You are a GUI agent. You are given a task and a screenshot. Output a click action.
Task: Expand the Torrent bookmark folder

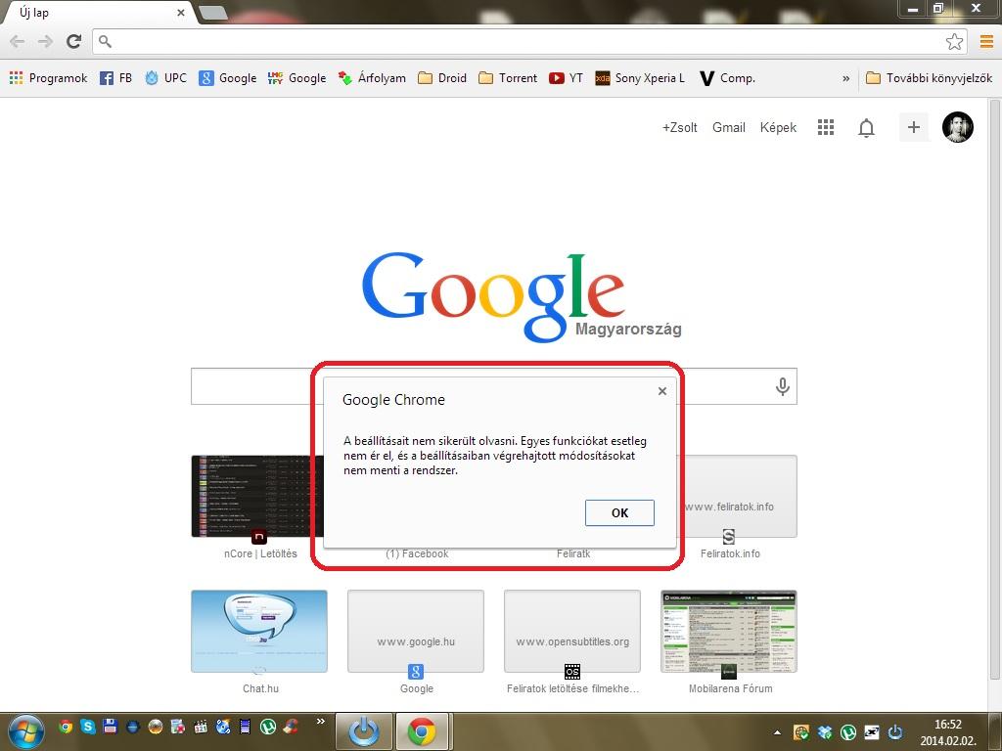(508, 78)
